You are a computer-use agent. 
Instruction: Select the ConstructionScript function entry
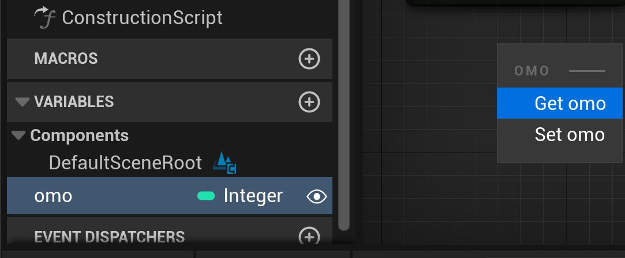tap(142, 18)
